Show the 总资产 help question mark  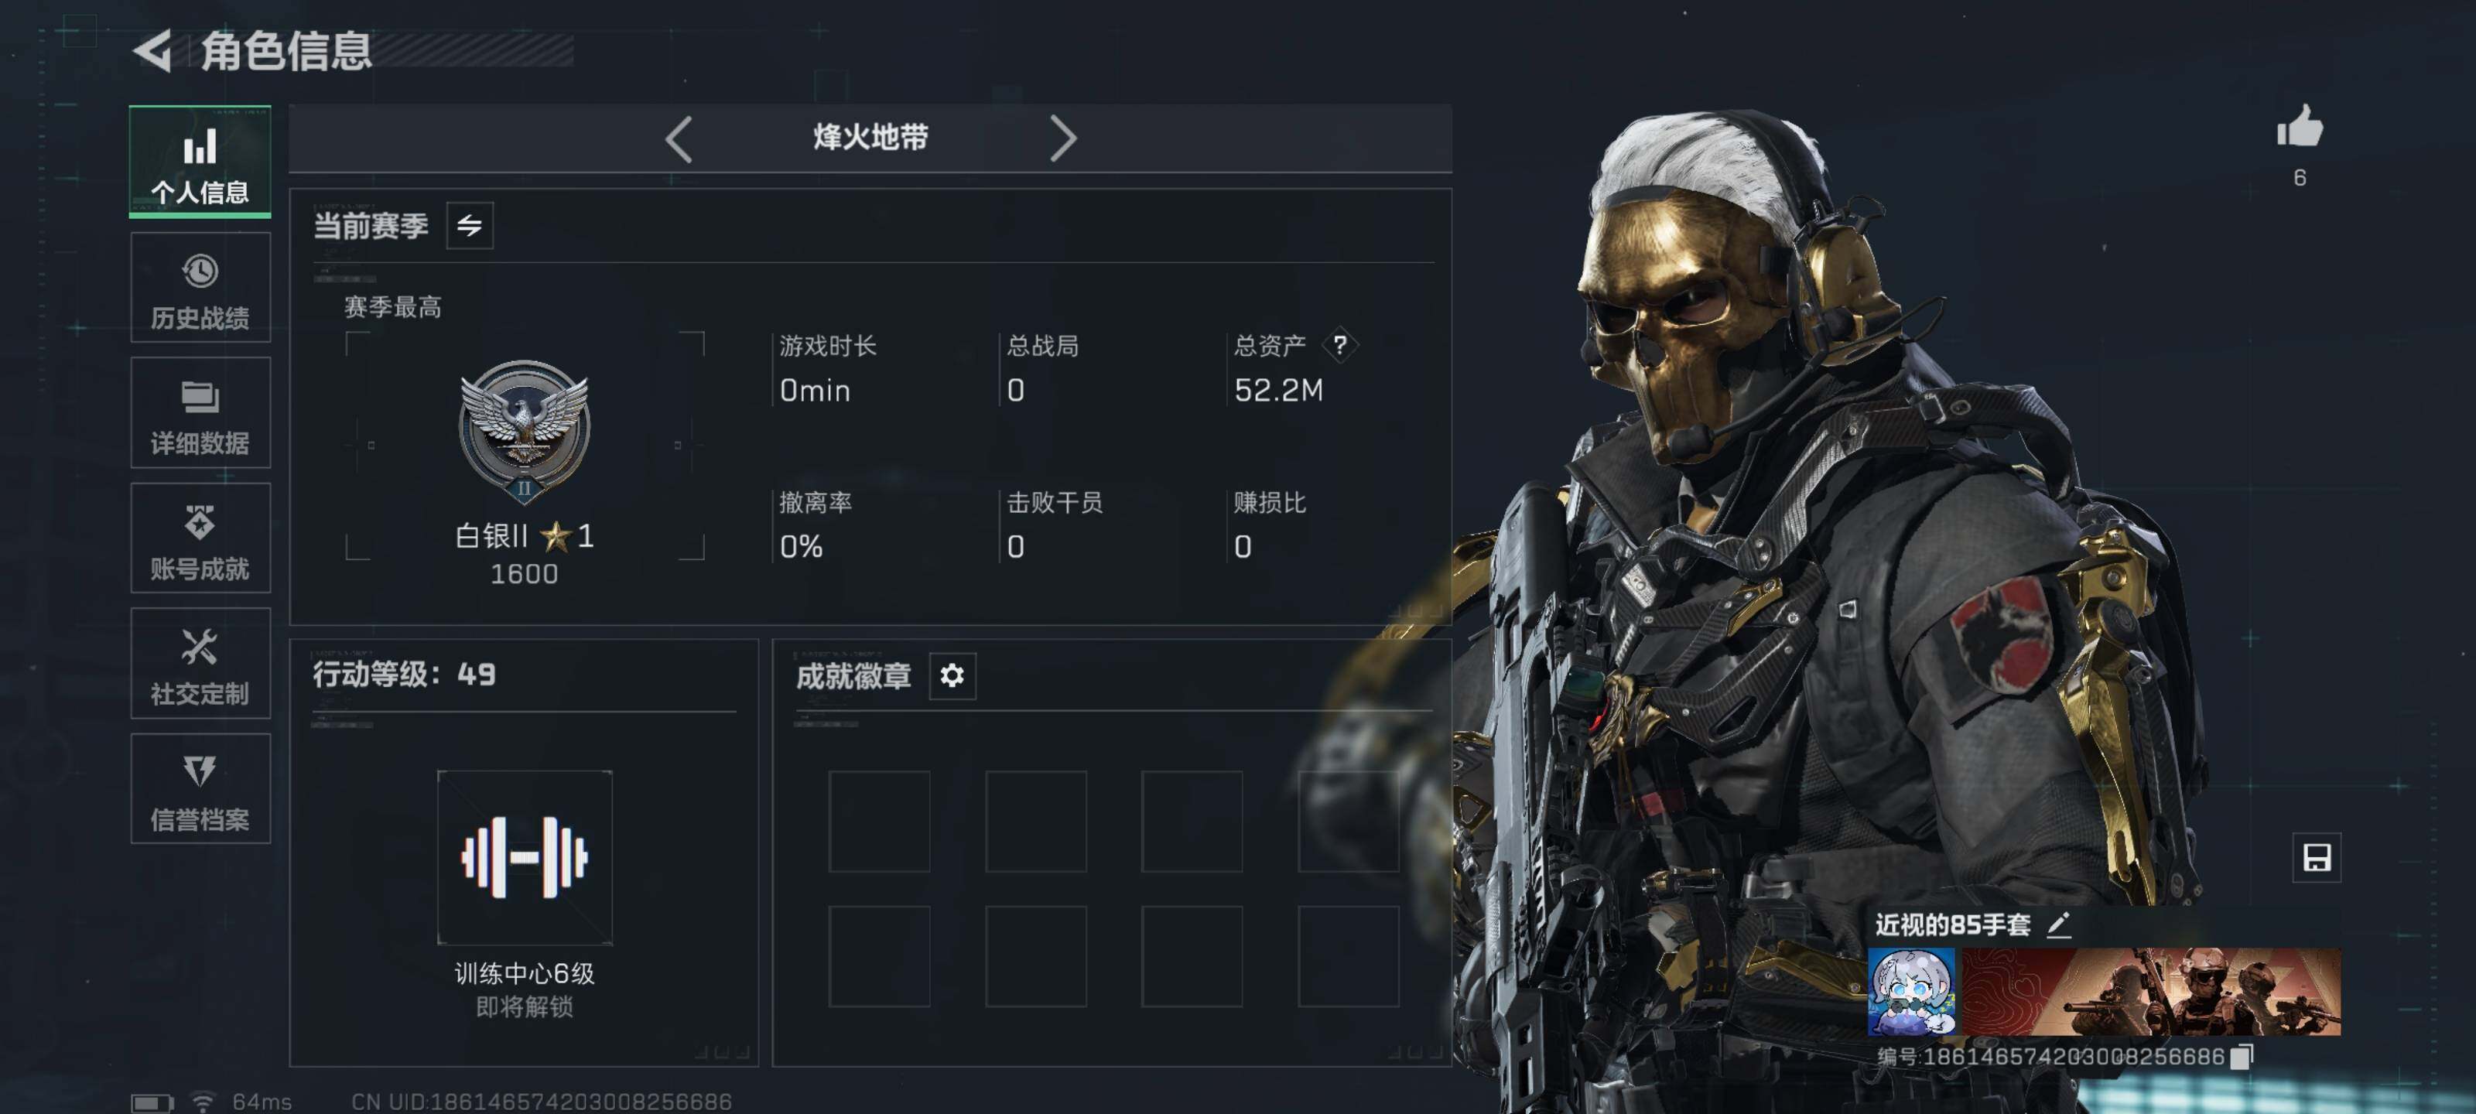coord(1339,345)
